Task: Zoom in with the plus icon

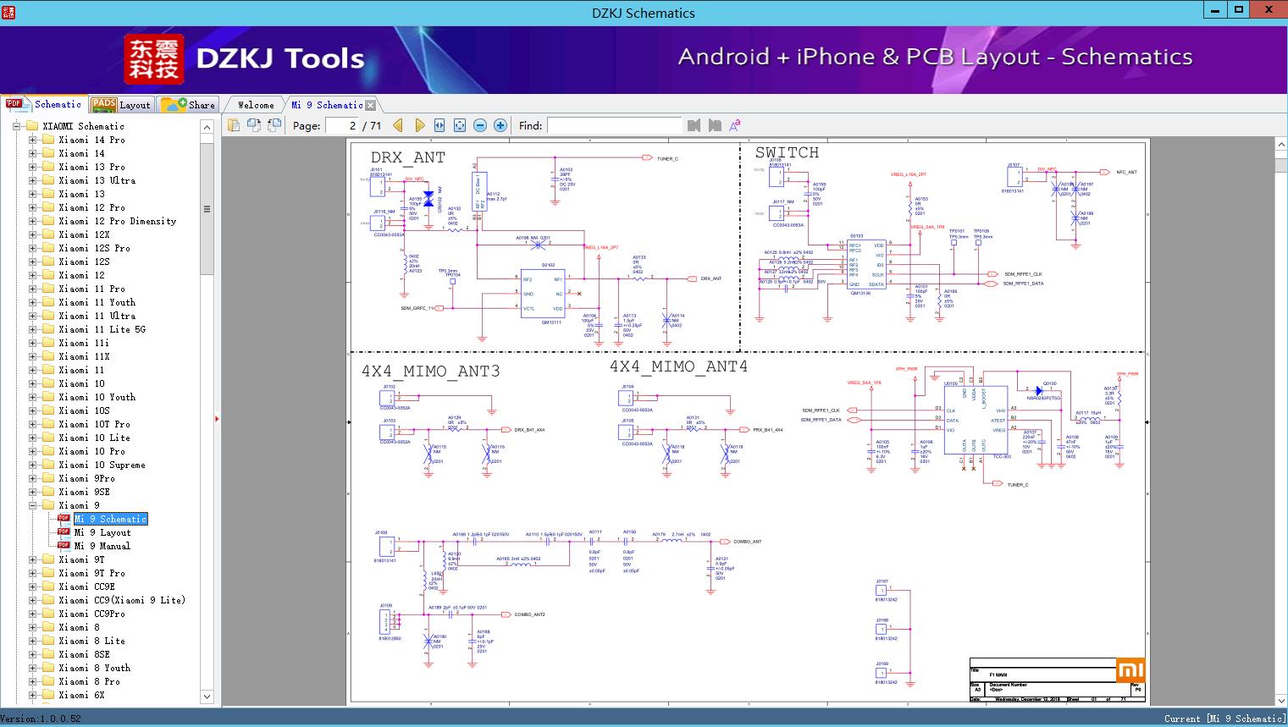Action: (x=500, y=125)
